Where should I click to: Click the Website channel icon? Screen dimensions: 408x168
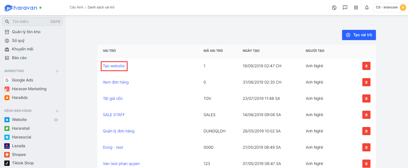tap(7, 120)
